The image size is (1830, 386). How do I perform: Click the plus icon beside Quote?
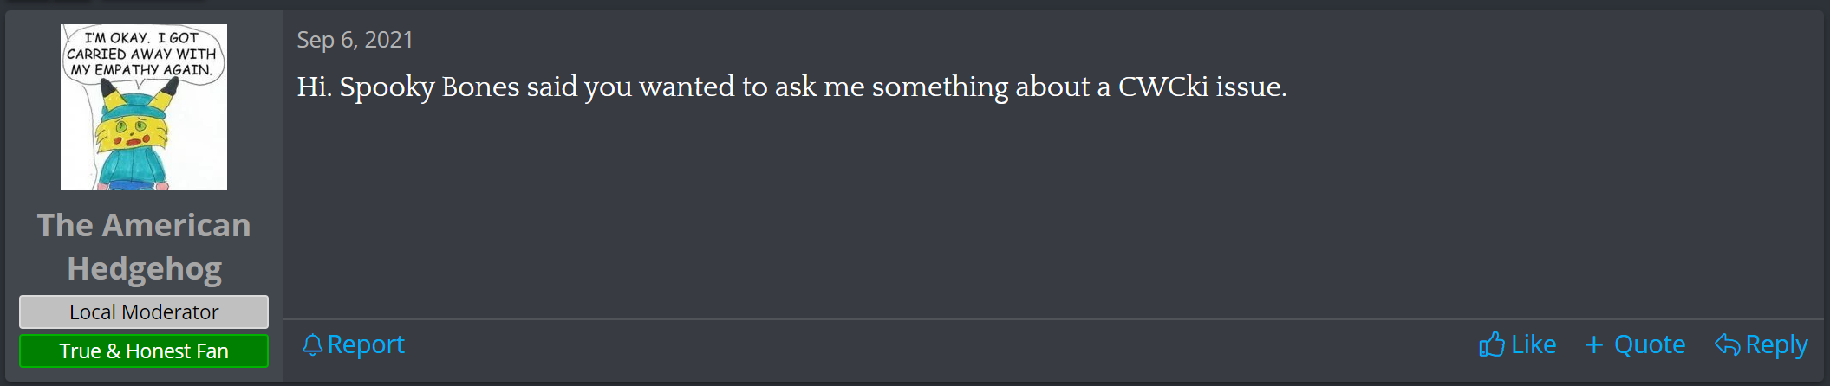tap(1593, 345)
